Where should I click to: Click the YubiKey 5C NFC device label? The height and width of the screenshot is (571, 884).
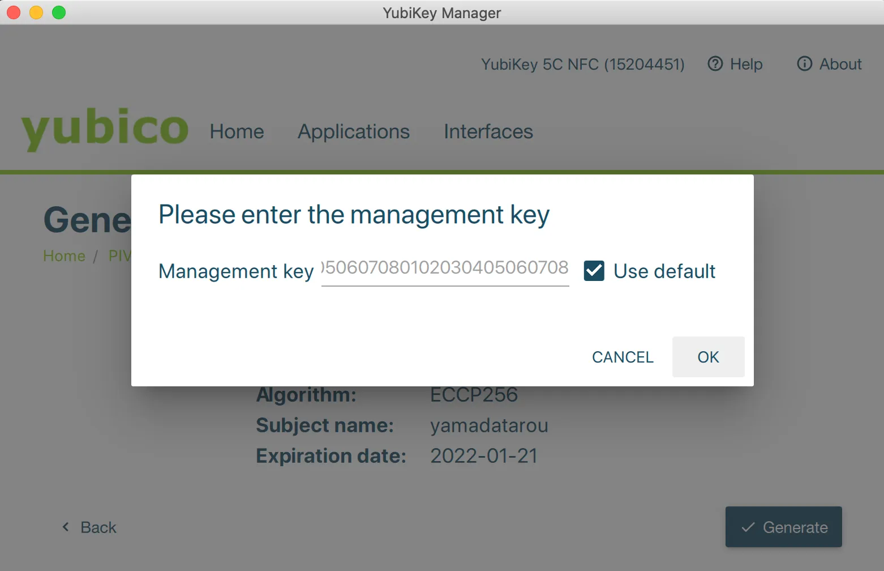coord(582,64)
